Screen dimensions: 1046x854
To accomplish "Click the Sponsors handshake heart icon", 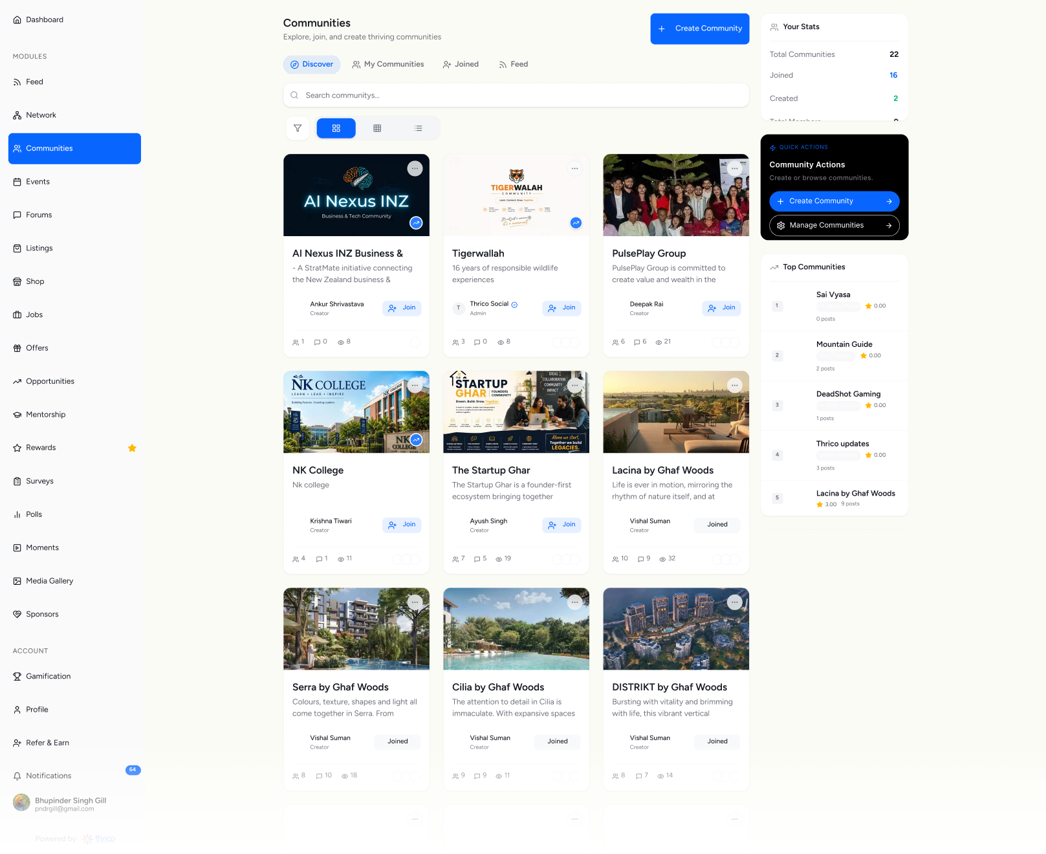I will pyautogui.click(x=17, y=615).
